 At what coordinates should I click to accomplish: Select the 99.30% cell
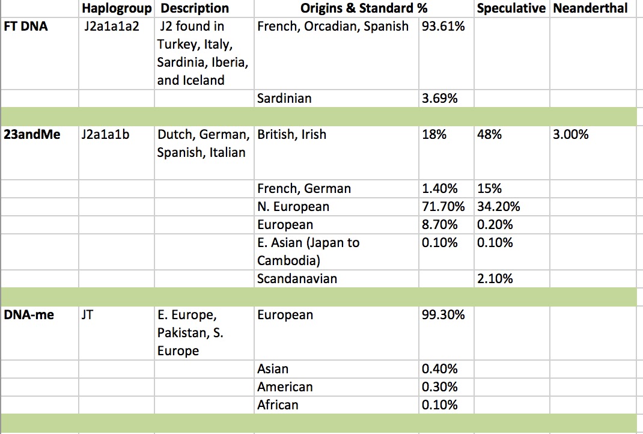click(x=443, y=315)
